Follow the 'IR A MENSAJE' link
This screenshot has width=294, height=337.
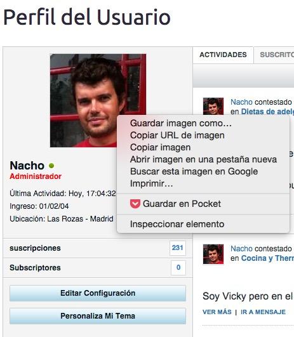[x=263, y=312]
